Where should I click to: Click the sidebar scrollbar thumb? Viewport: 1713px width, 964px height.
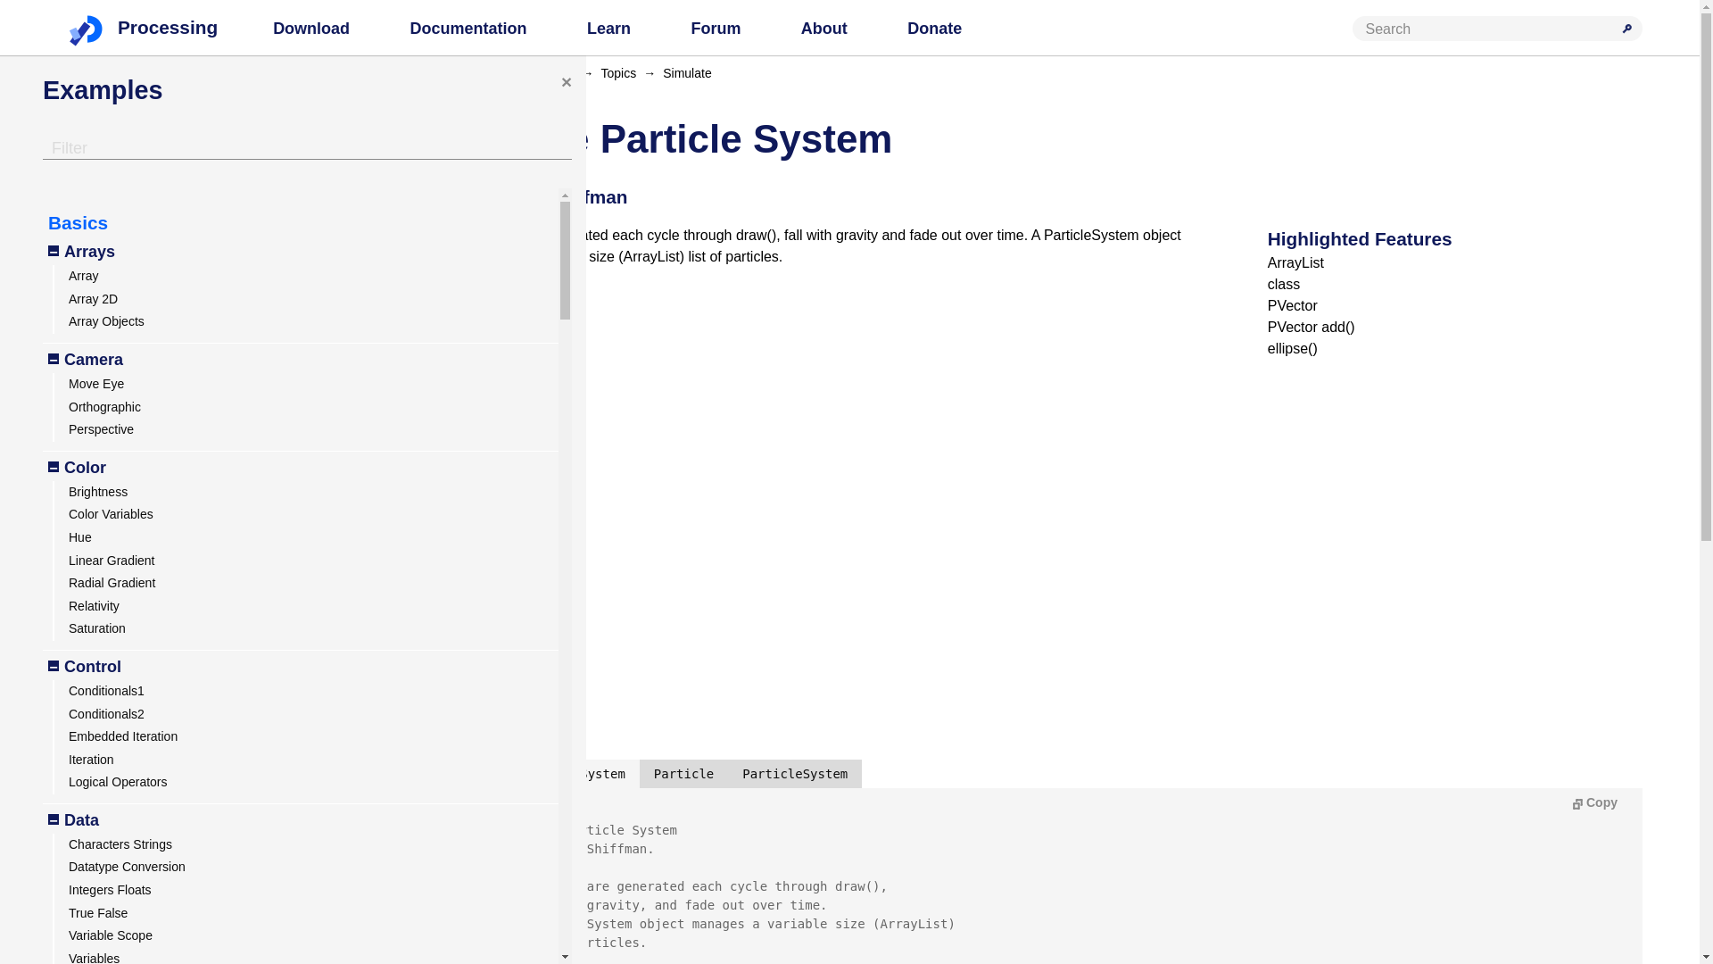[565, 261]
